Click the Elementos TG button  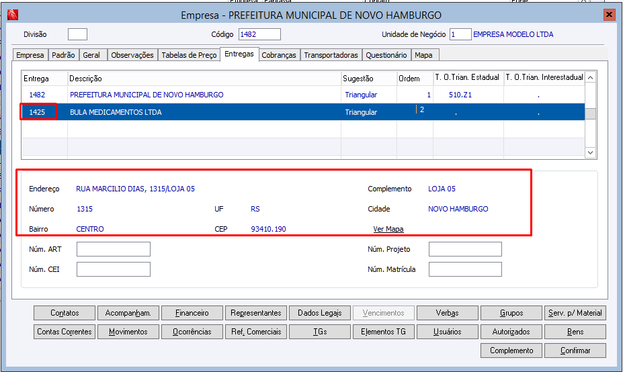(x=384, y=332)
